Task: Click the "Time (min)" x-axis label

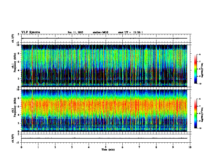Action: 108,150
